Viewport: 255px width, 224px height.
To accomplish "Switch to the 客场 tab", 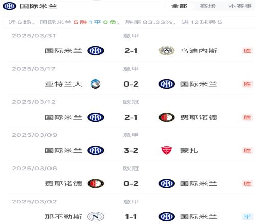I will pos(208,6).
